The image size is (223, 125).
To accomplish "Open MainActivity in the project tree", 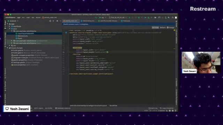I will click(x=22, y=36).
